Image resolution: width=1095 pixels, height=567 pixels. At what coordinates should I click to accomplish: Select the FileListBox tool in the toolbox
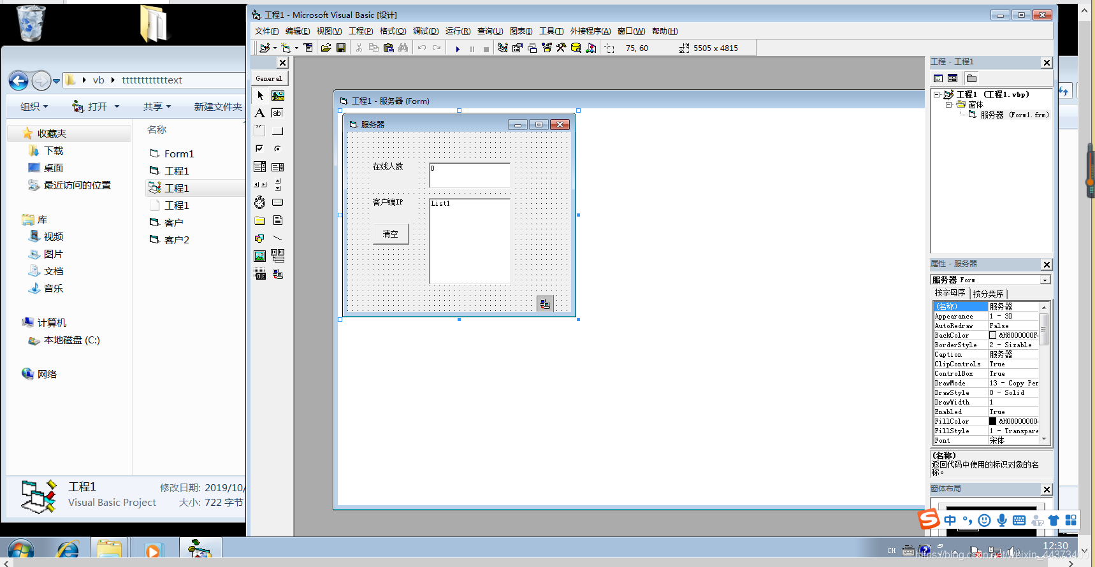278,220
